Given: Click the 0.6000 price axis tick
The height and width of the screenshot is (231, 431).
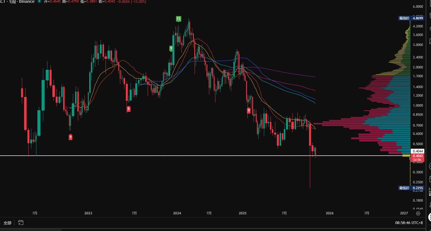Looking at the screenshot, I should pos(418,134).
